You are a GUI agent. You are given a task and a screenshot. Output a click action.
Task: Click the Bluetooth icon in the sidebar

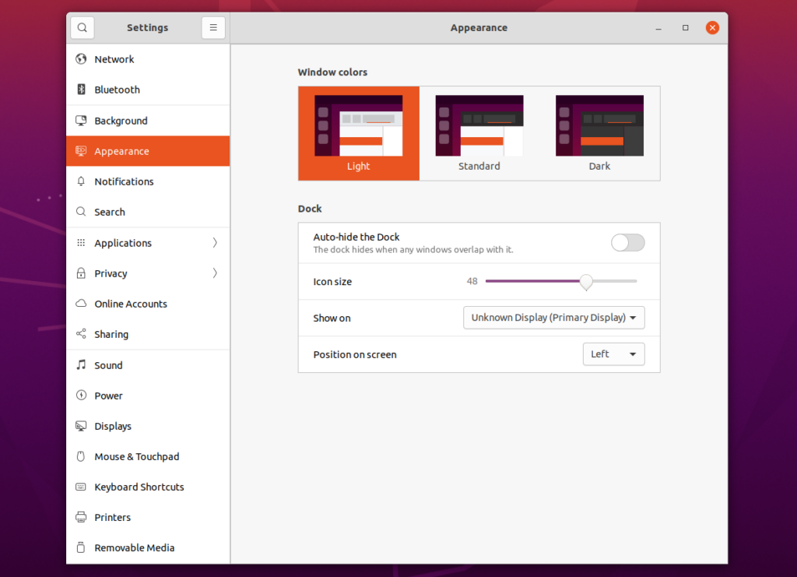pyautogui.click(x=81, y=89)
